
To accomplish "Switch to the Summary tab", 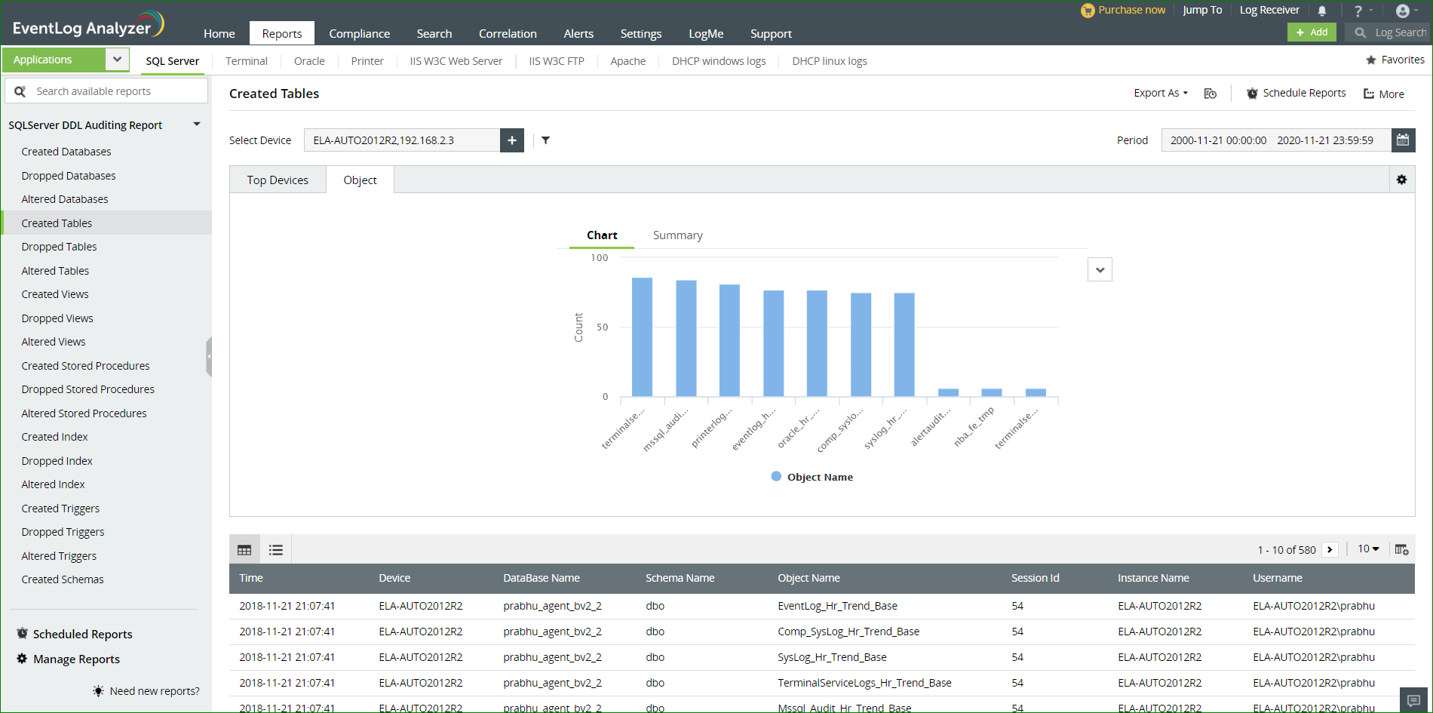I will [x=677, y=235].
